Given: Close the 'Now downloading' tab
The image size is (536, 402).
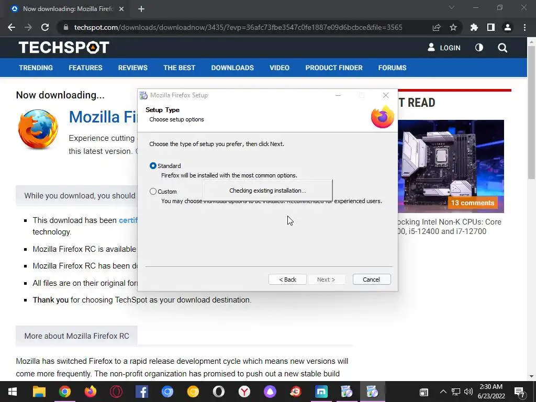Looking at the screenshot, I should 121,9.
